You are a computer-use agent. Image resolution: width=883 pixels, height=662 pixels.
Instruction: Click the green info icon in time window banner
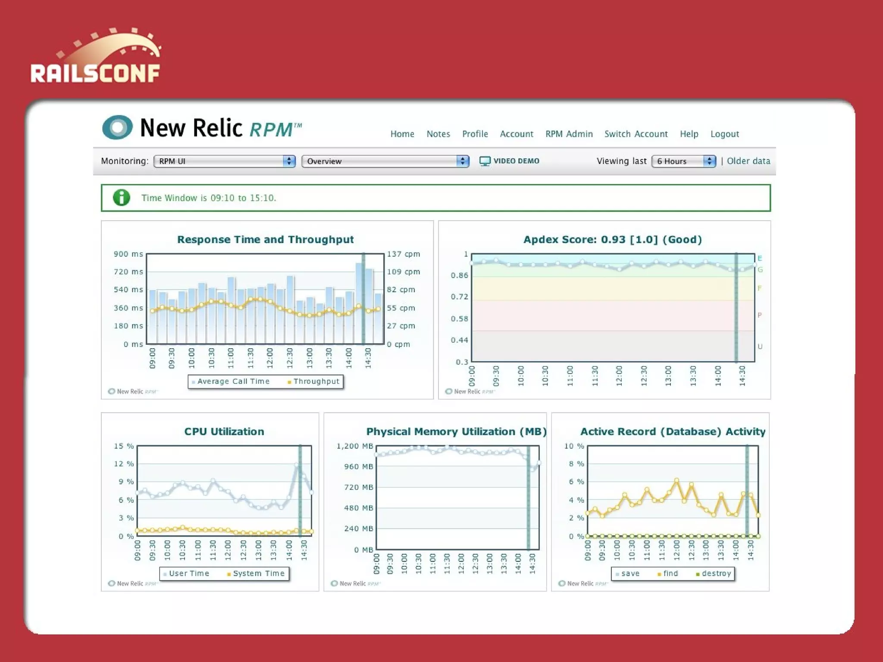click(x=122, y=198)
